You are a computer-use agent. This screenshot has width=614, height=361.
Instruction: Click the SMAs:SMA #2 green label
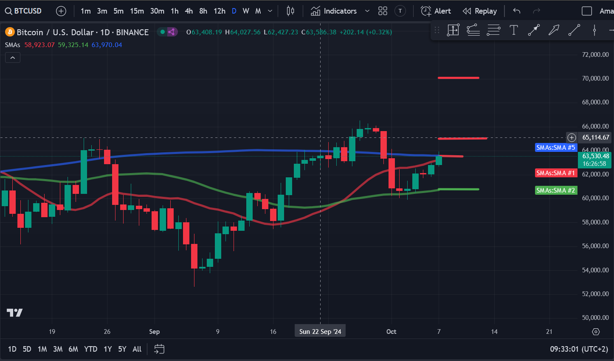[x=556, y=190]
